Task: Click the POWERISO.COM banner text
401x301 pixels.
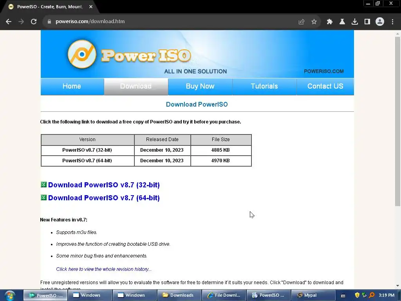Action: click(324, 71)
